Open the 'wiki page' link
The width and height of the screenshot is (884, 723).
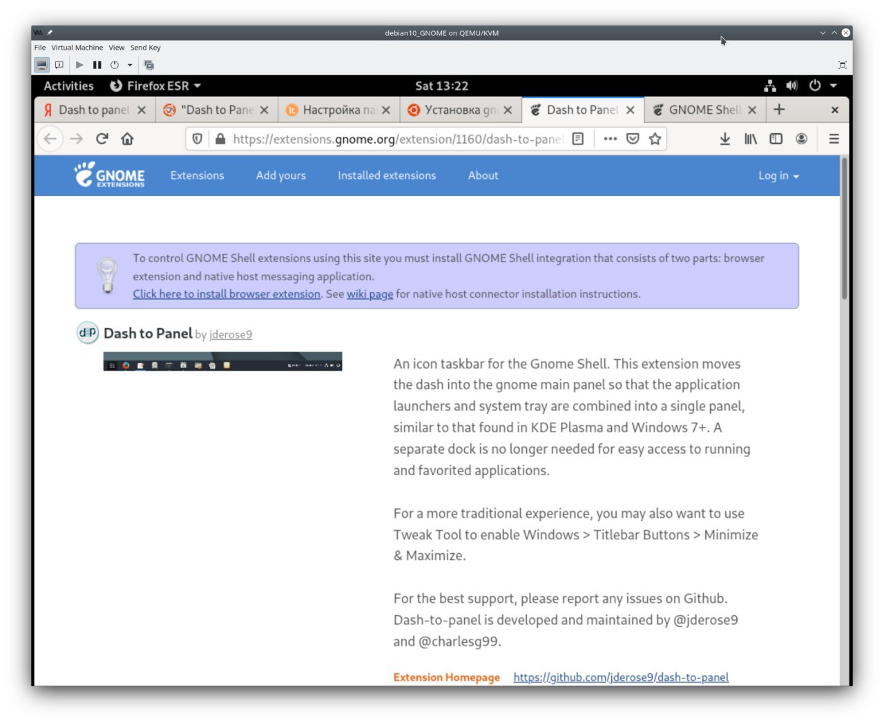[369, 294]
